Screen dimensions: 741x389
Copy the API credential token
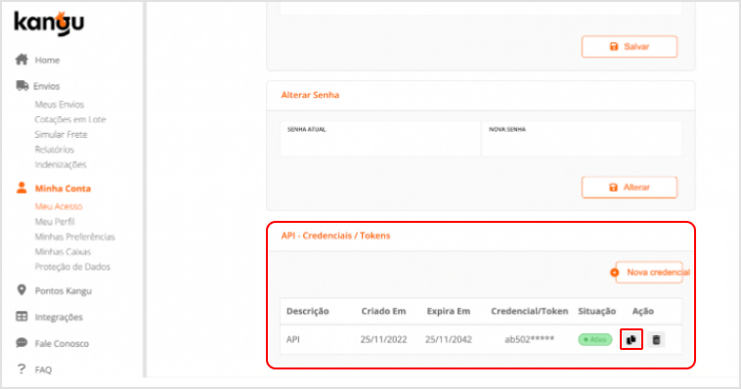[x=631, y=339]
